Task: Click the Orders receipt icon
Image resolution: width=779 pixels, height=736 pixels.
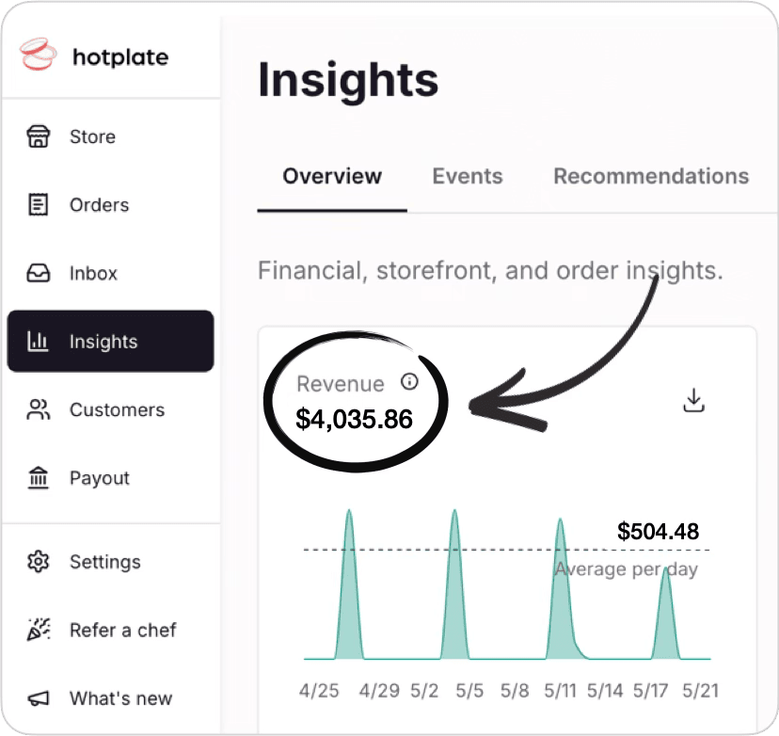Action: tap(38, 205)
